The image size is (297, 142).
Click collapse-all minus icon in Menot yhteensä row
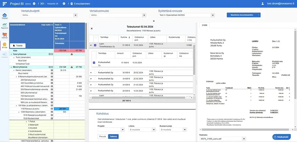point(52,67)
